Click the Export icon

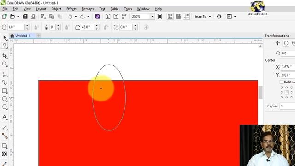click(x=116, y=17)
